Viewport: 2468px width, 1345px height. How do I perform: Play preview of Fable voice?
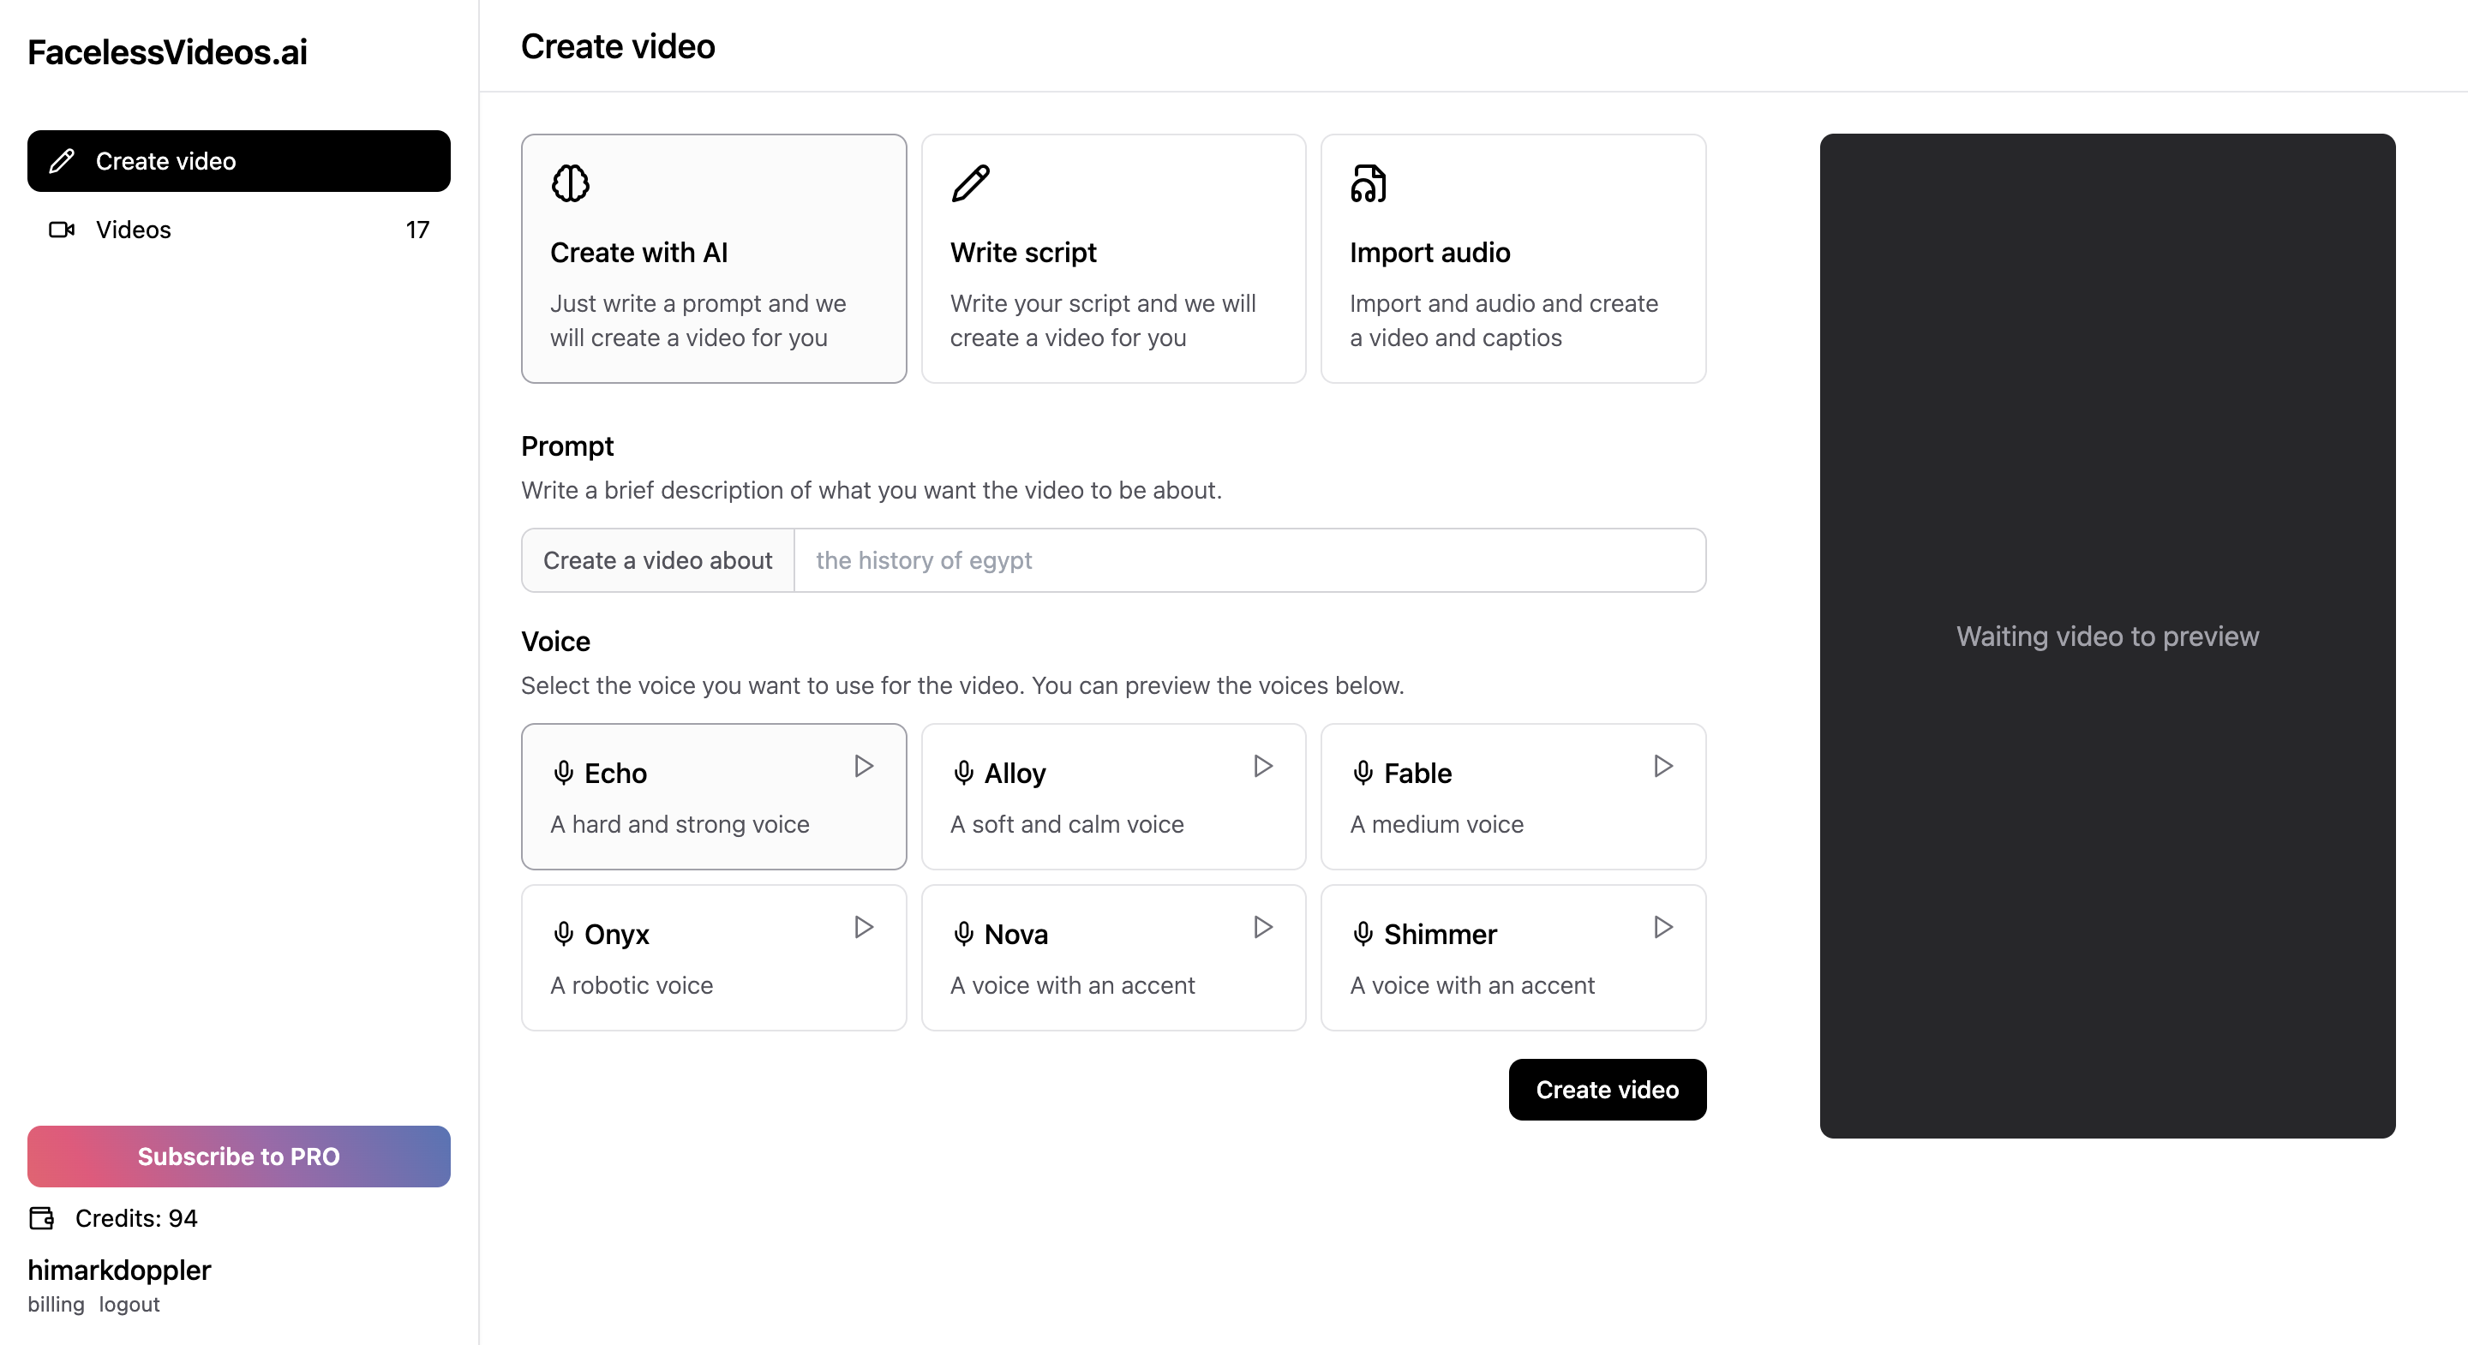click(x=1663, y=765)
